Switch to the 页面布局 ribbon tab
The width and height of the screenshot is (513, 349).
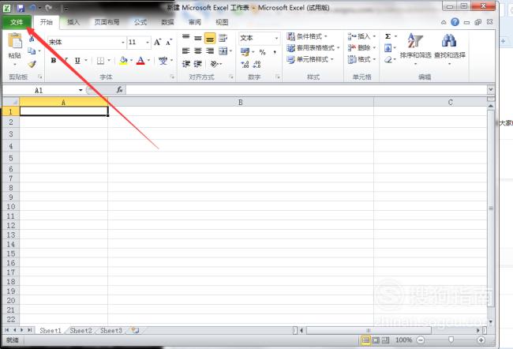(107, 22)
